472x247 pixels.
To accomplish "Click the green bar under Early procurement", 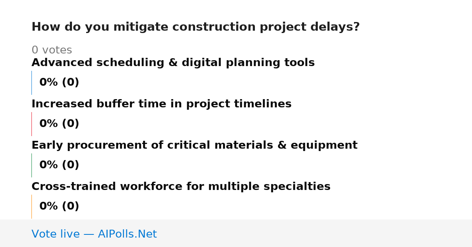I will tap(31, 165).
